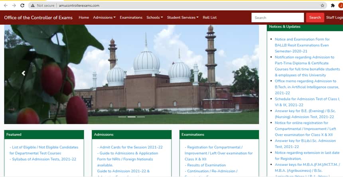This screenshot has width=343, height=177.
Task: Expand the Student Services dropdown
Action: pyautogui.click(x=183, y=18)
